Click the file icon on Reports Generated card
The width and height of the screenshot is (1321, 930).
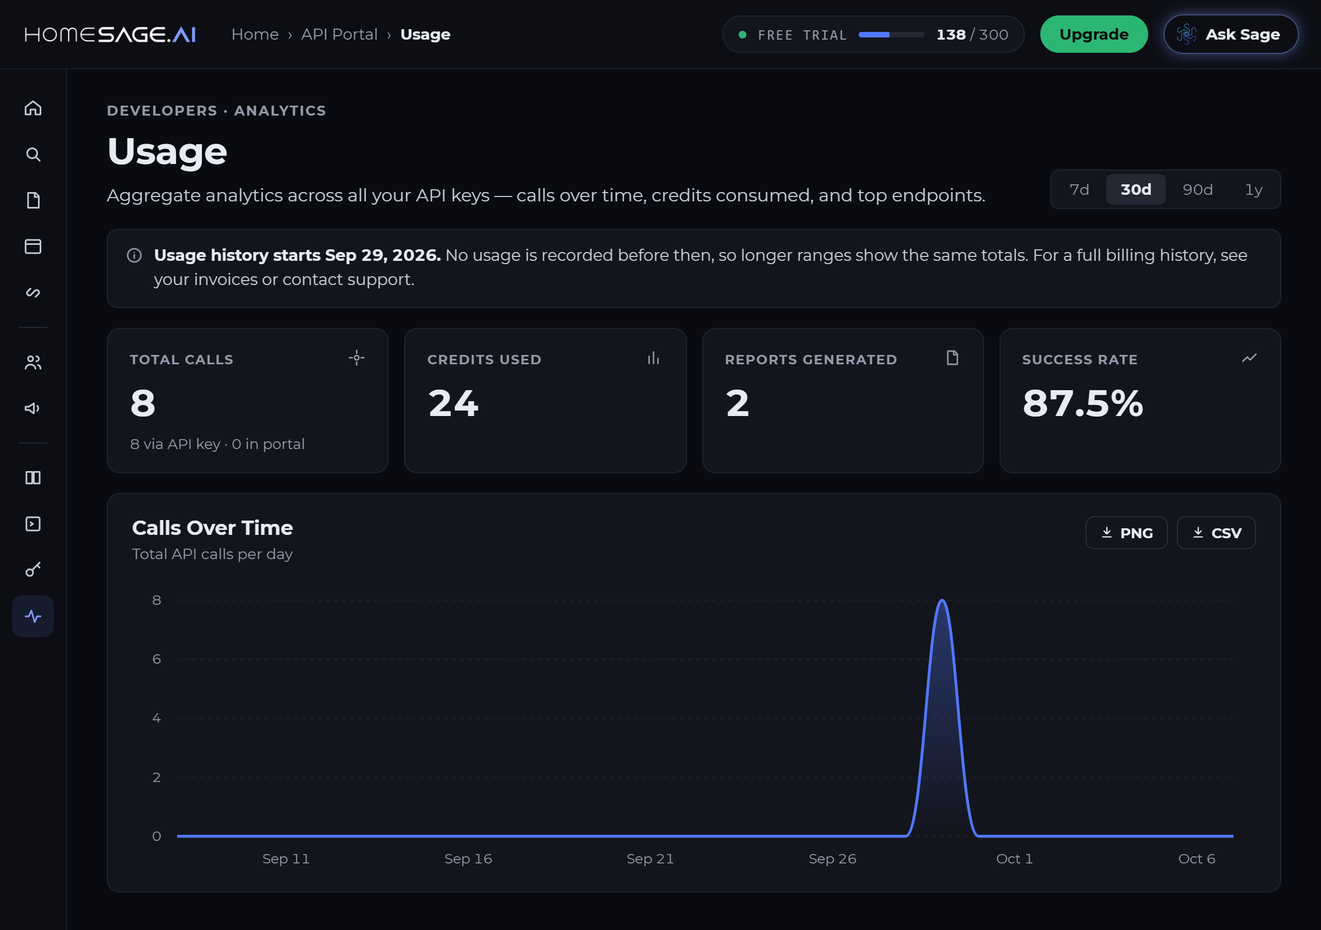[x=952, y=358]
